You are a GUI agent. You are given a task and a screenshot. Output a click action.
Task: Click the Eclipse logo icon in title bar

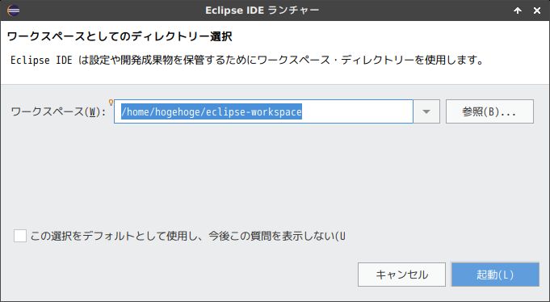click(x=14, y=10)
